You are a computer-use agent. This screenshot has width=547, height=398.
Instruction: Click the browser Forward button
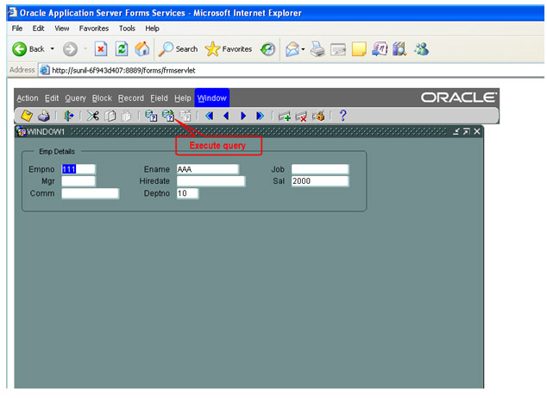(x=70, y=49)
